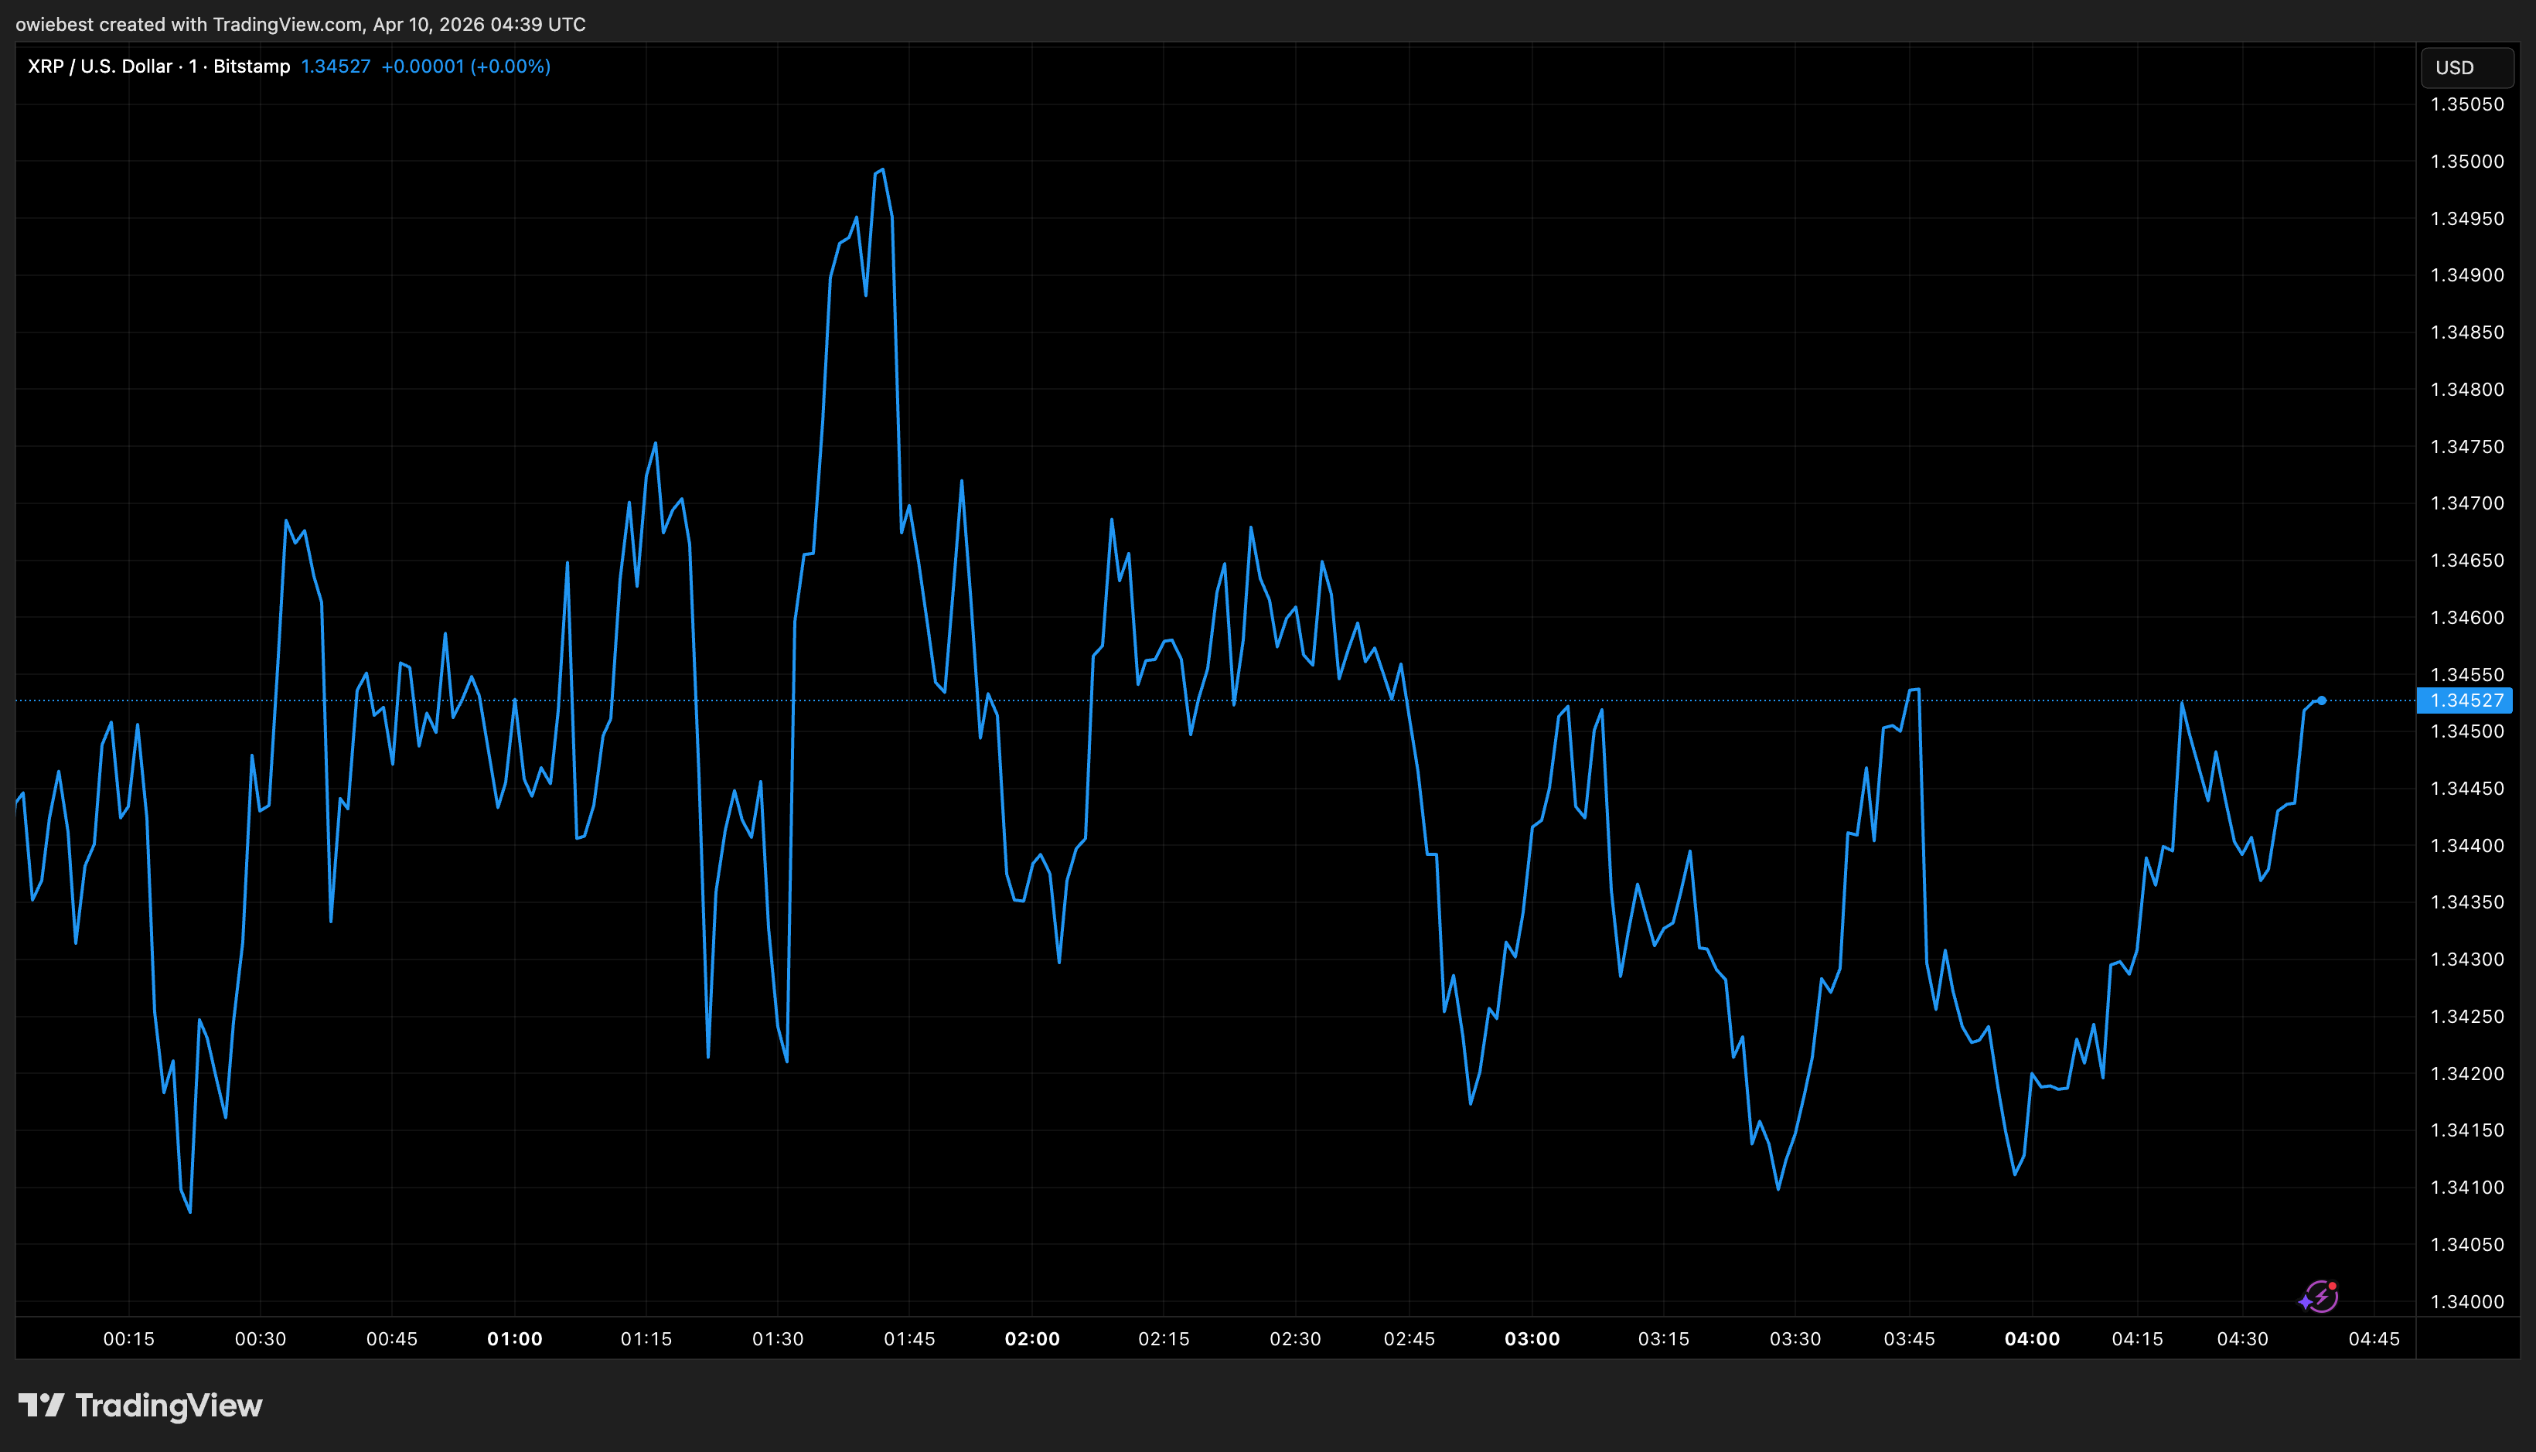Click the 04:00 label on time axis
The height and width of the screenshot is (1452, 2536).
(x=2031, y=1338)
